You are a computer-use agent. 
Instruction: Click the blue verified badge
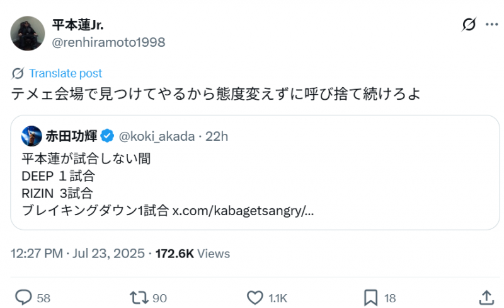click(107, 136)
